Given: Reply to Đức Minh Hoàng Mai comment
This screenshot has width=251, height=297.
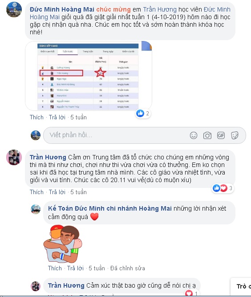Looking at the screenshot, I should click(57, 117).
